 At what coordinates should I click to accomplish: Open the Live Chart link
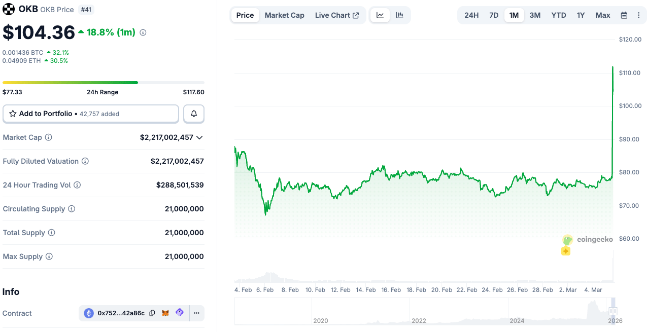[x=336, y=15]
